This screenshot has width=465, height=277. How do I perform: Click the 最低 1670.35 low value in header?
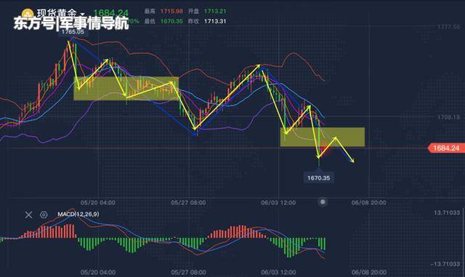click(171, 21)
